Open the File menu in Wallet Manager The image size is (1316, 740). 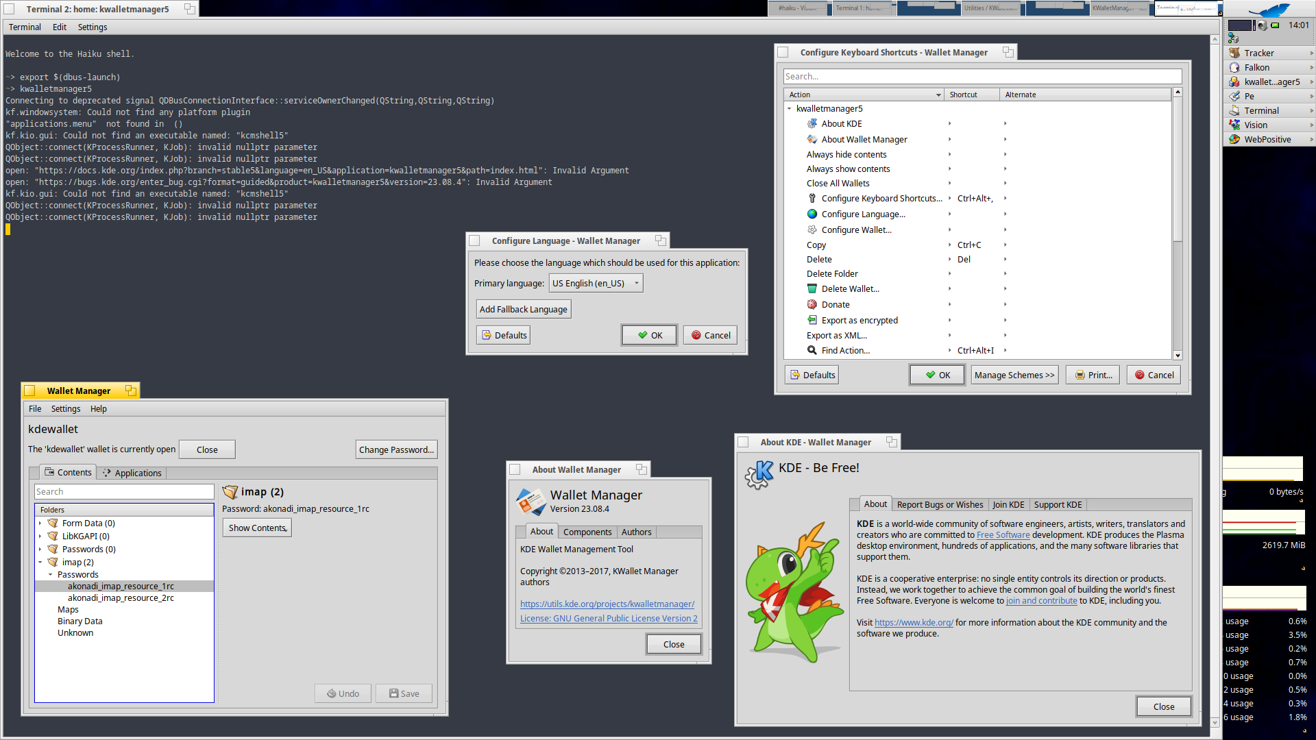(35, 408)
